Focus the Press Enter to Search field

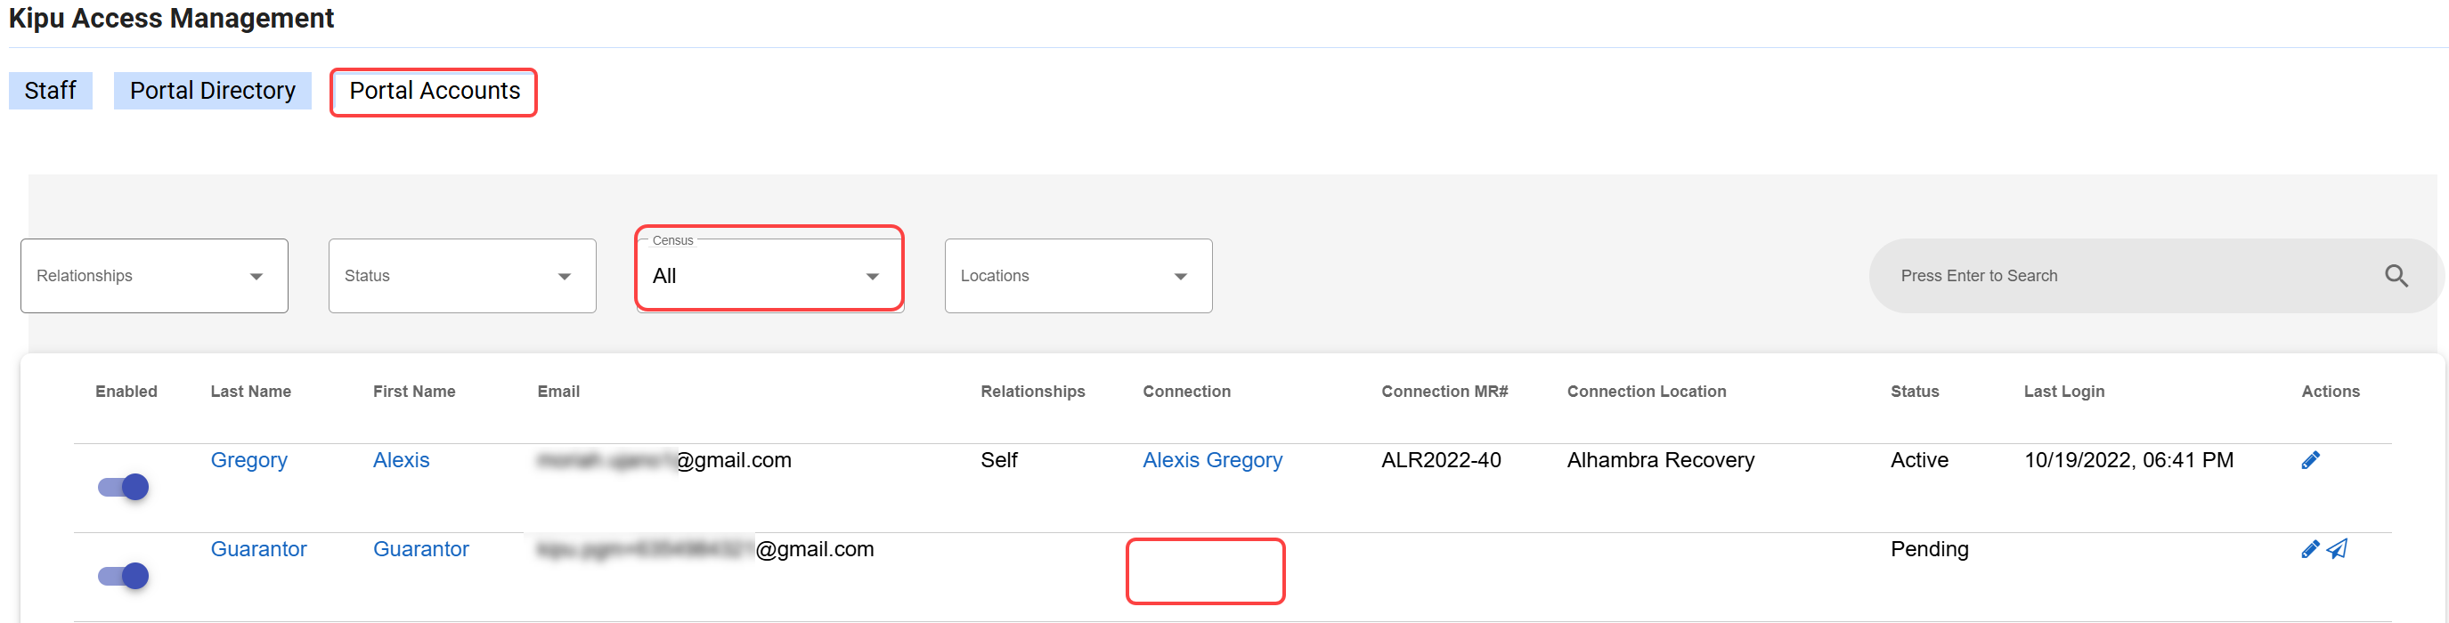pos(2120,275)
